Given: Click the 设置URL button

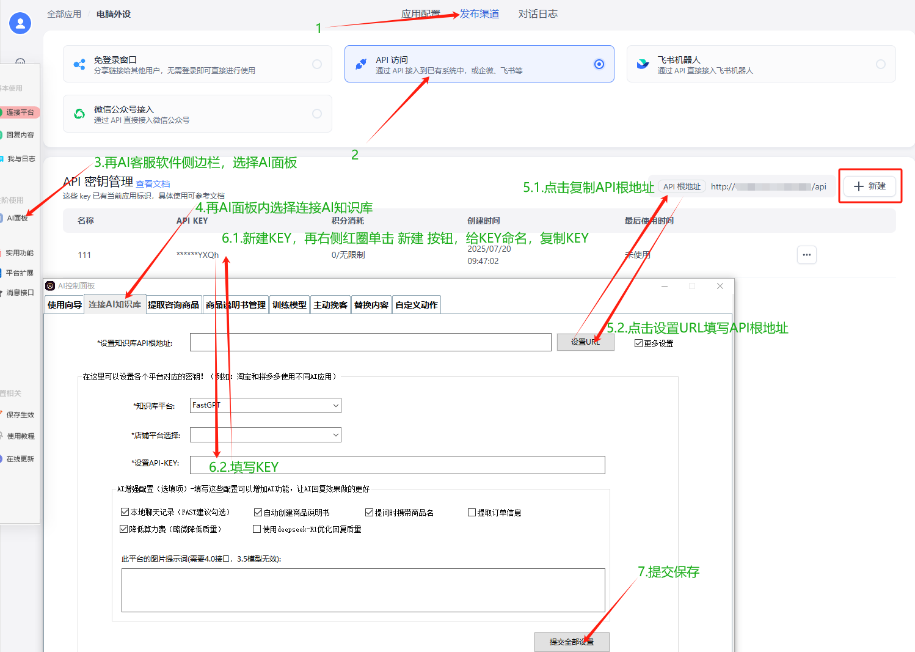Looking at the screenshot, I should tap(585, 342).
